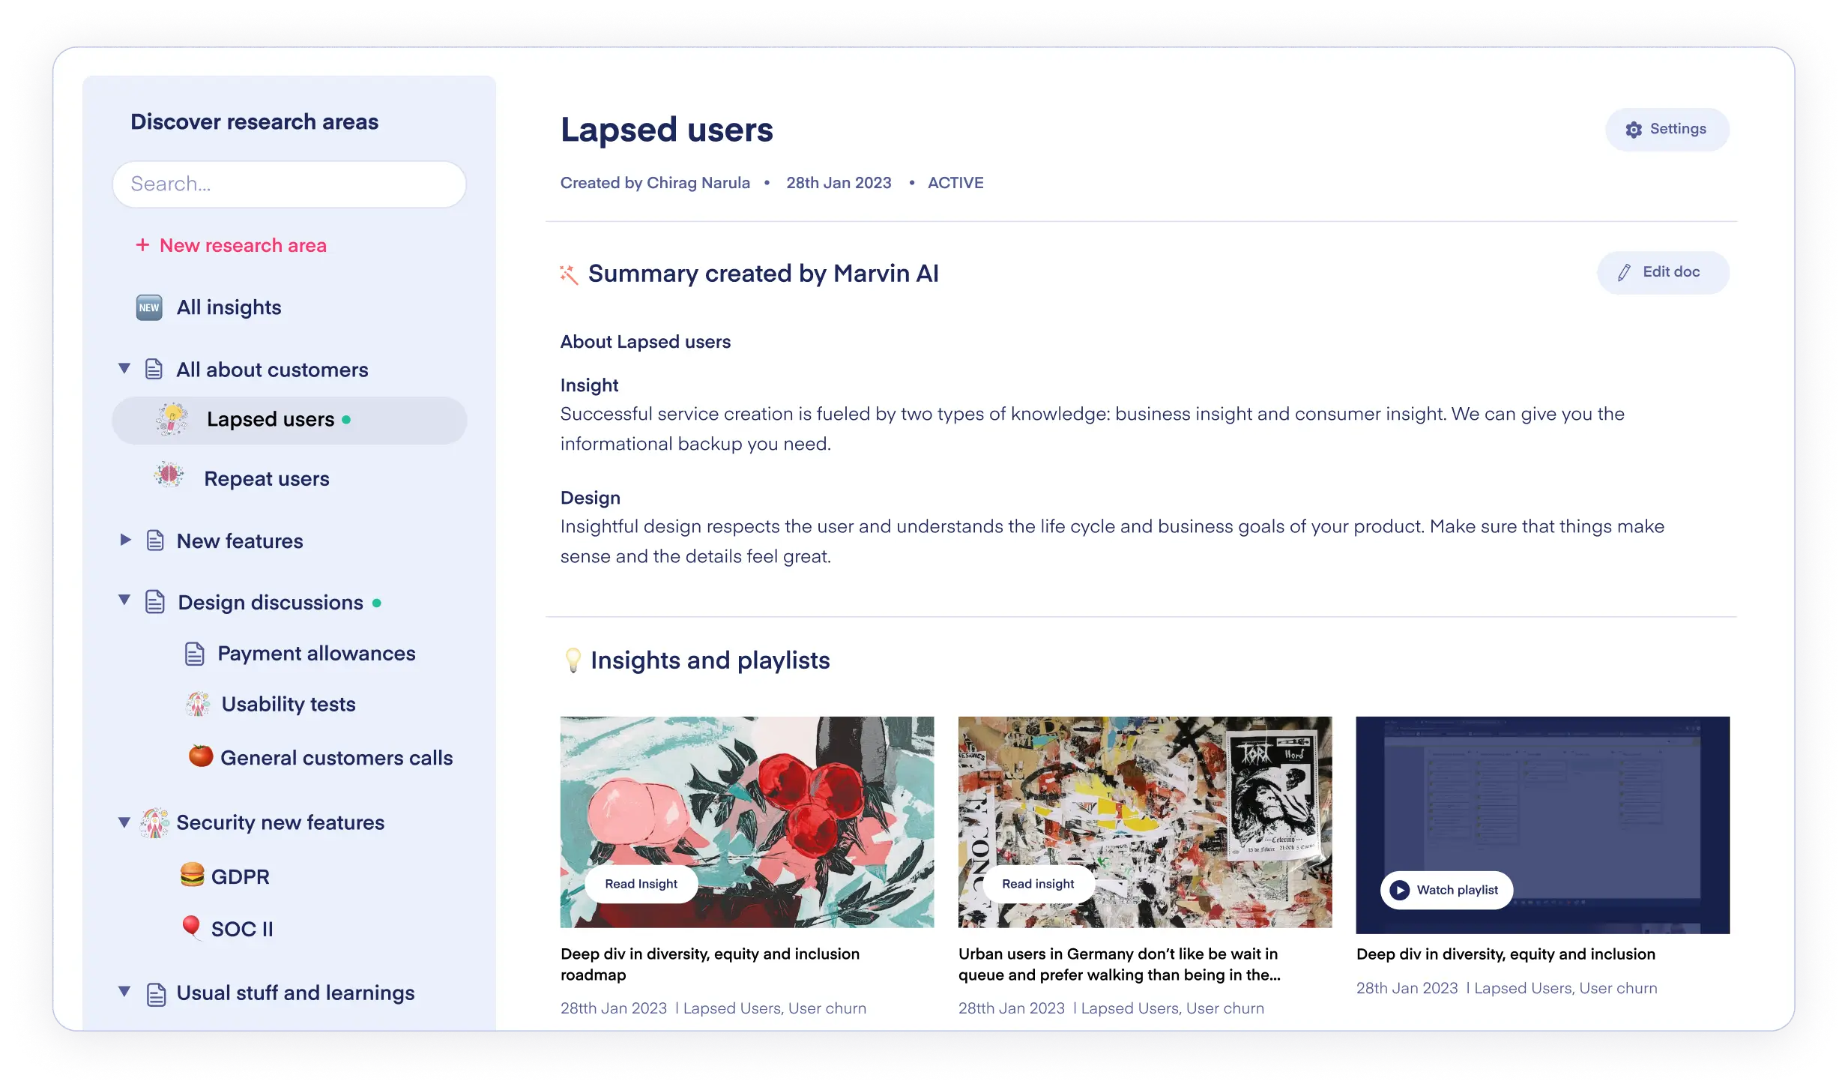Collapse the Security new features arrow
1848x1090 pixels.
[x=124, y=822]
